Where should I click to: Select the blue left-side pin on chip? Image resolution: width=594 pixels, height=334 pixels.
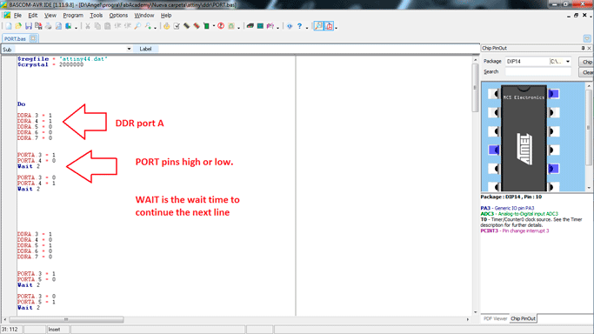click(x=494, y=150)
